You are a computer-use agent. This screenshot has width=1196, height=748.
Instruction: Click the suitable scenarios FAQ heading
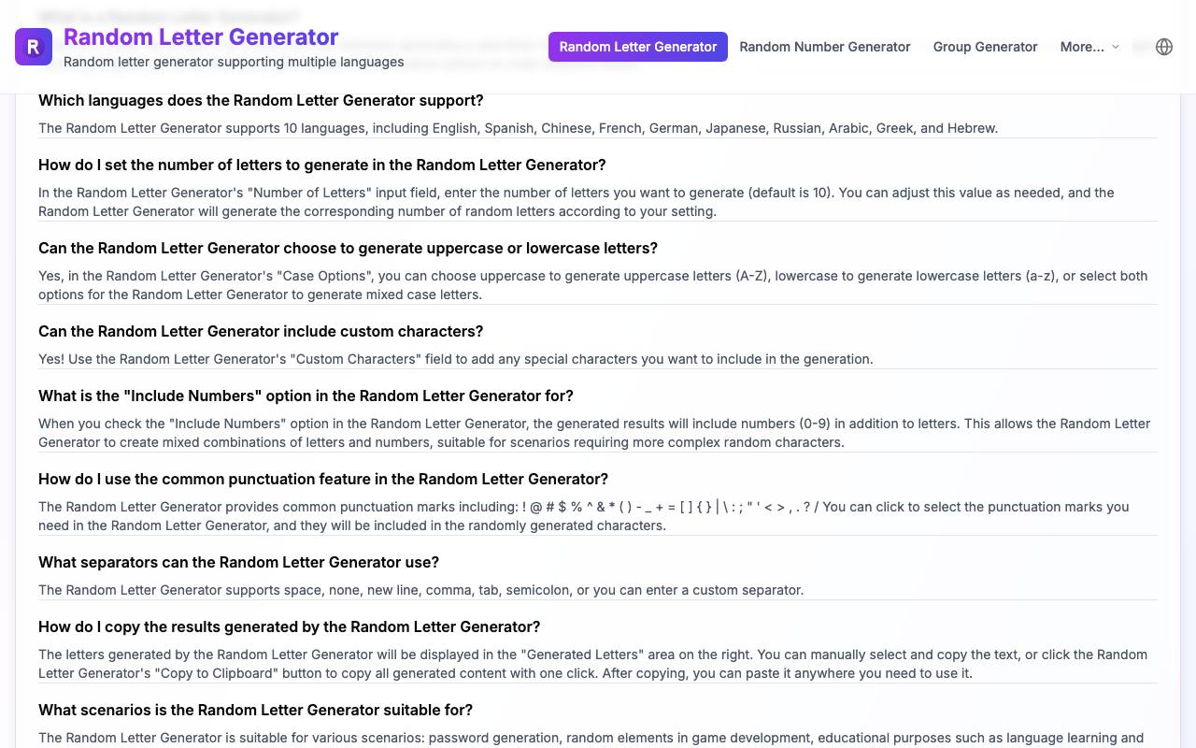(x=255, y=710)
